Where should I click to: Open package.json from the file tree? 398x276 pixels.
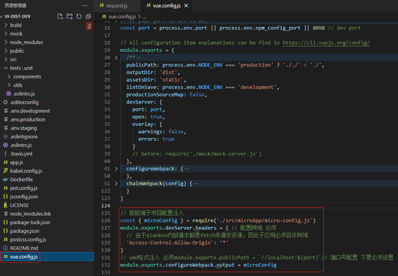click(24, 231)
